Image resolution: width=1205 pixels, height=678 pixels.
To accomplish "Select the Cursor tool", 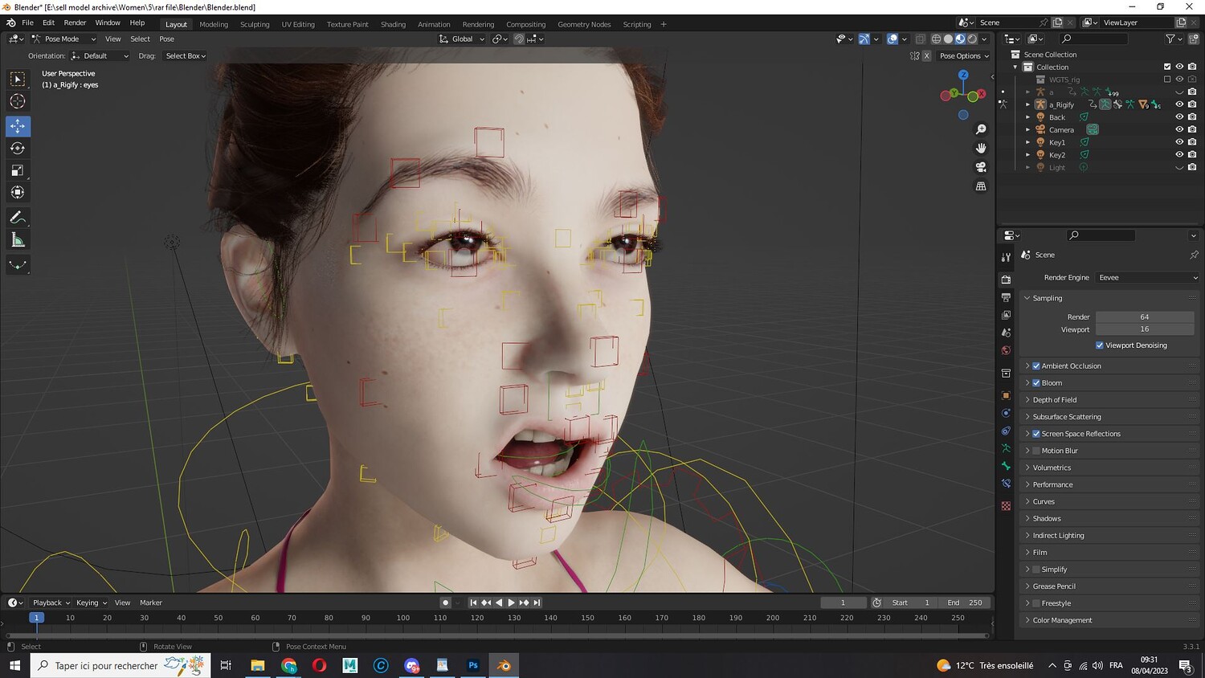I will point(17,101).
